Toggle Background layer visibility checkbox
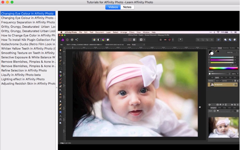240x150 pixels. click(x=236, y=85)
